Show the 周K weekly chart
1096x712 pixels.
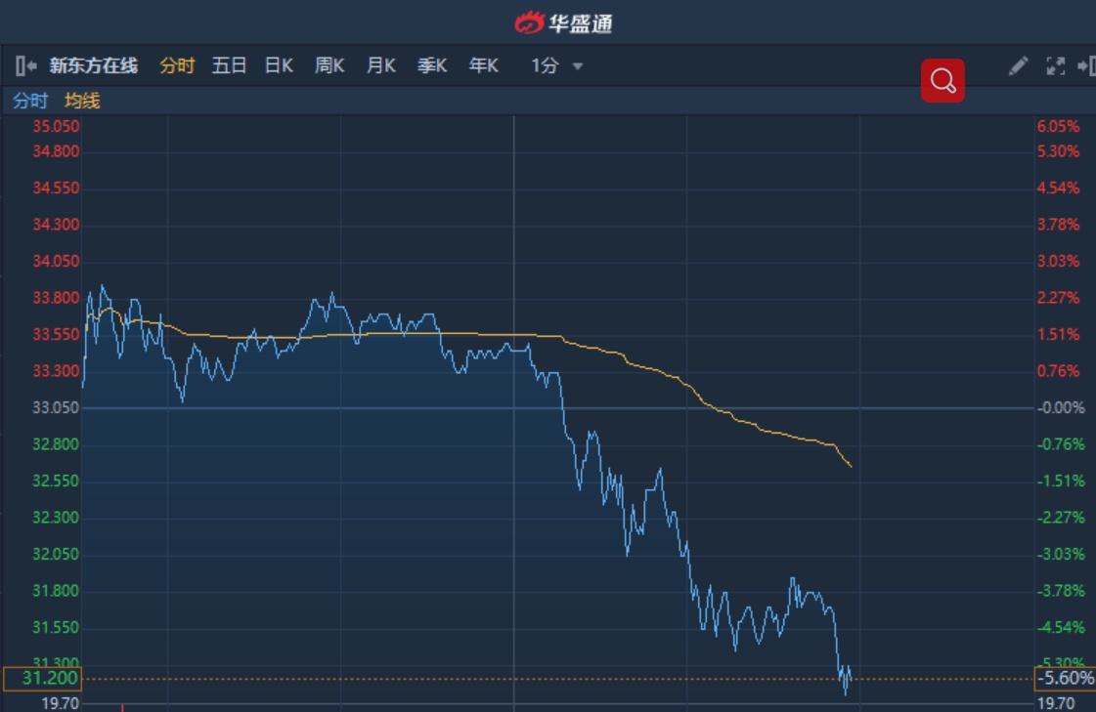click(329, 66)
